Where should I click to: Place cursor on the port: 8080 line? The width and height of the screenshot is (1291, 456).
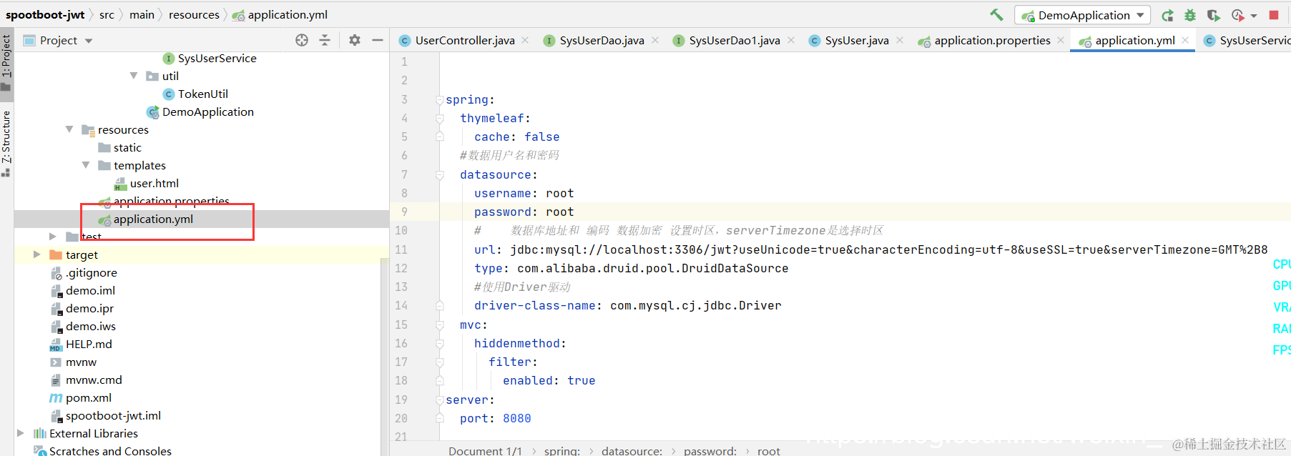pos(495,419)
